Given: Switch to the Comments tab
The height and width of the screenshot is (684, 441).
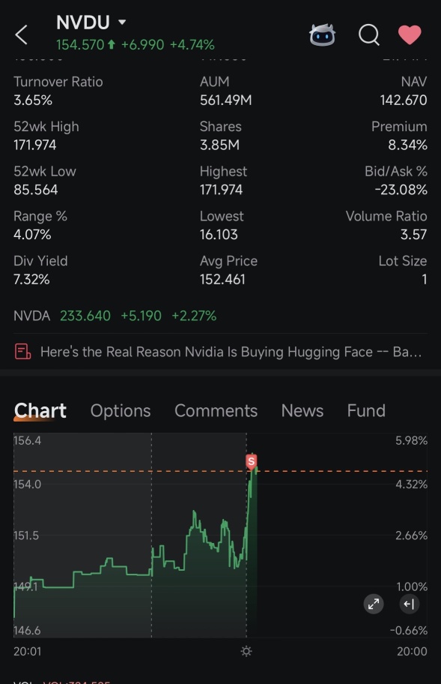Looking at the screenshot, I should click(x=216, y=410).
